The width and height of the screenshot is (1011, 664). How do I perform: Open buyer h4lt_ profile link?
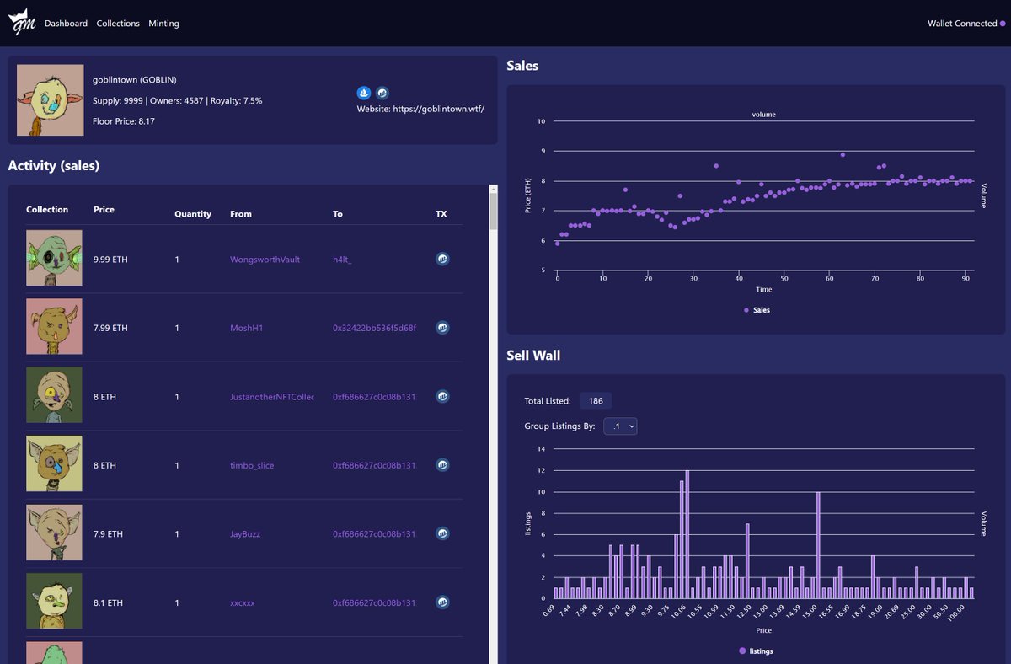pyautogui.click(x=342, y=260)
